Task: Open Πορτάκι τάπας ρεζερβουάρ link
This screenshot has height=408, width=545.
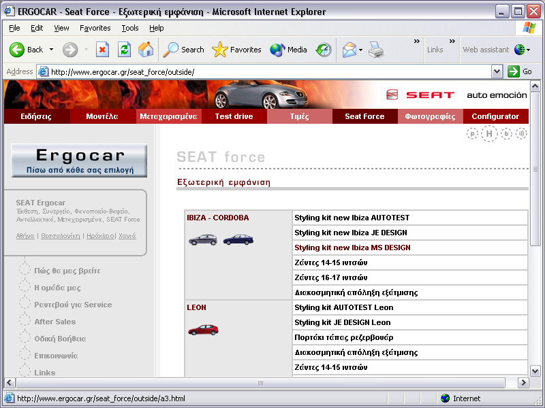Action: click(x=344, y=337)
